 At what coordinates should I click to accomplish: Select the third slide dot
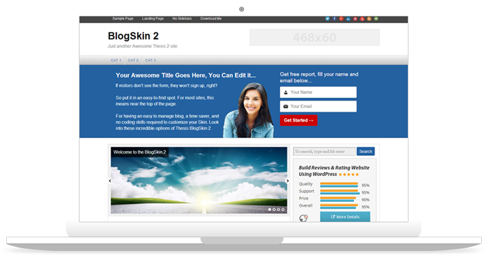point(278,209)
